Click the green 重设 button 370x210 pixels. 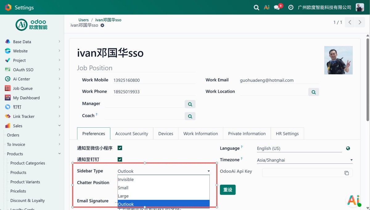pyautogui.click(x=228, y=190)
